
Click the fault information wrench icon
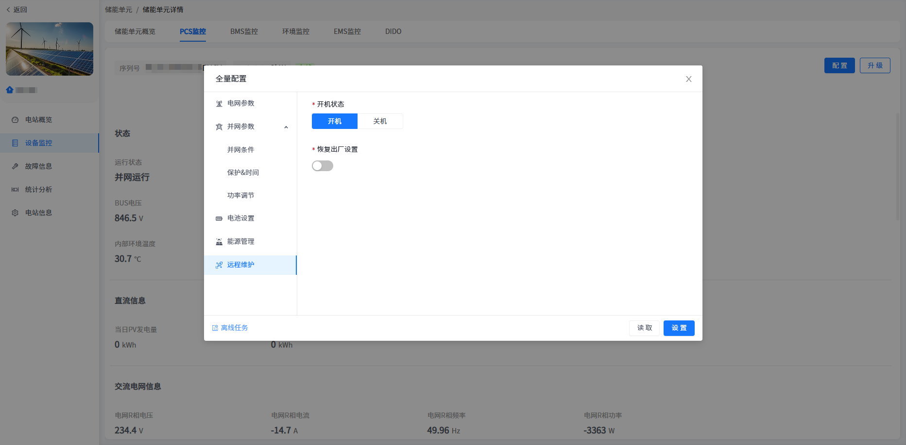tap(15, 166)
